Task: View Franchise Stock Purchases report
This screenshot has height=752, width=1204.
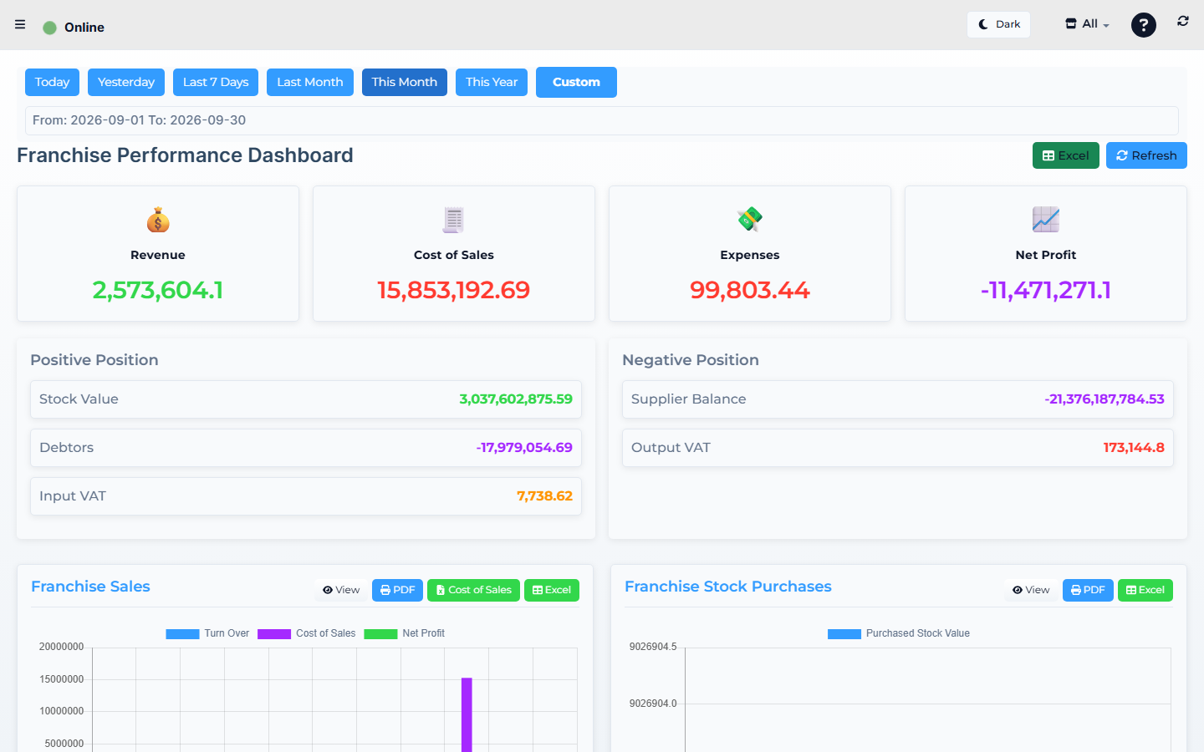Action: pos(1031,590)
